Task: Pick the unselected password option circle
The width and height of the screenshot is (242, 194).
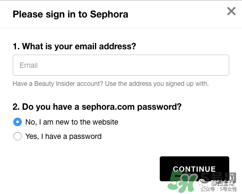Action: tap(18, 136)
